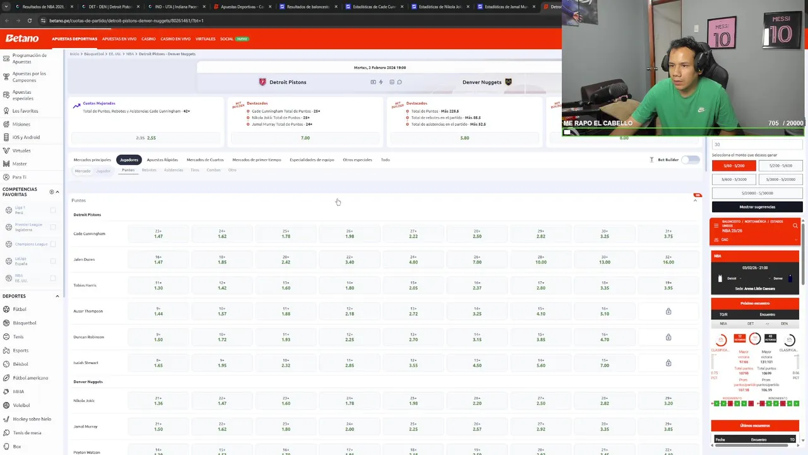808x455 pixels.
Task: Select the S/3000 - S/20000 amount range
Action: [x=780, y=179]
